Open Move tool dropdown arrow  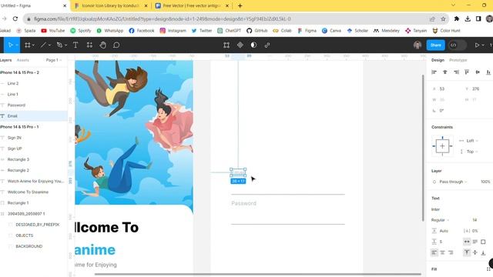point(17,45)
